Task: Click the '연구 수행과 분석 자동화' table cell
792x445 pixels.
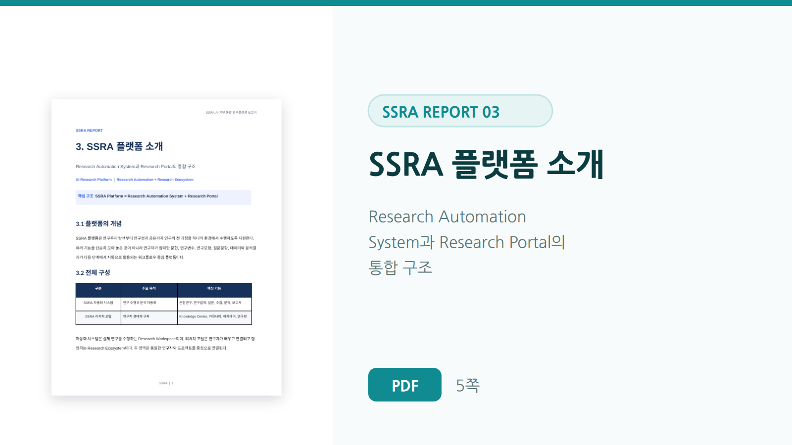Action: click(149, 304)
